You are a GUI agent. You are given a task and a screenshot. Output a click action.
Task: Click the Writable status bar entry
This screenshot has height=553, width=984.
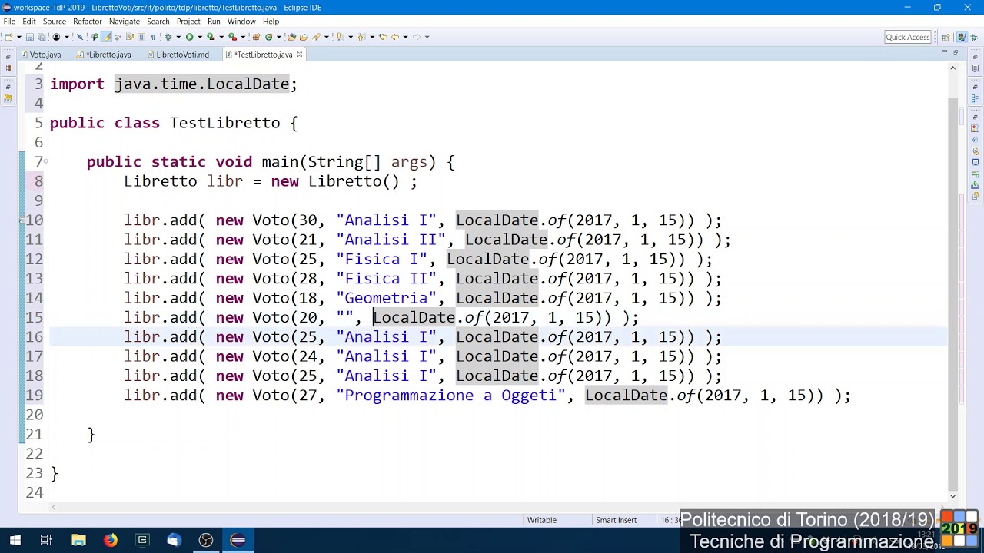coord(542,520)
